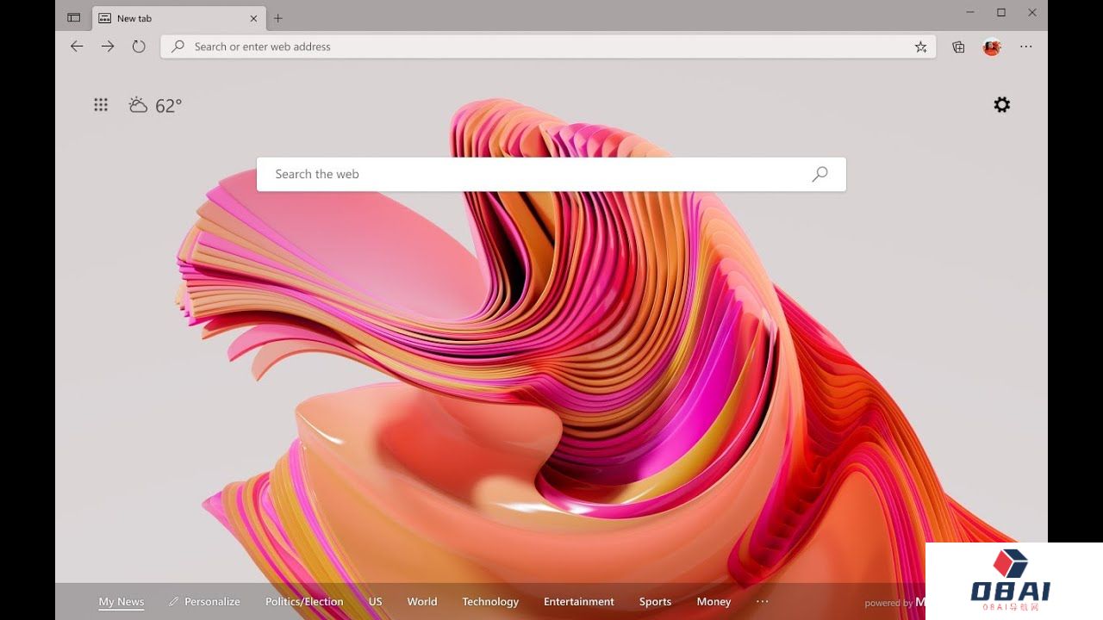Click the Search the web box
The image size is (1103, 620).
point(534,174)
